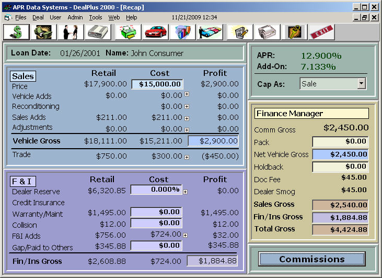Edit the Warranty/Maint cost field
382x278 pixels.
pos(156,212)
